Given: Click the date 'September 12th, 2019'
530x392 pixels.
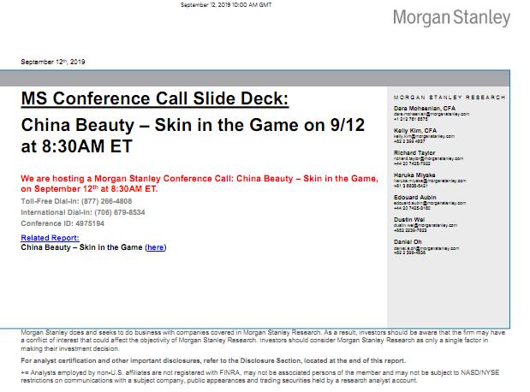Looking at the screenshot, I should [x=53, y=62].
